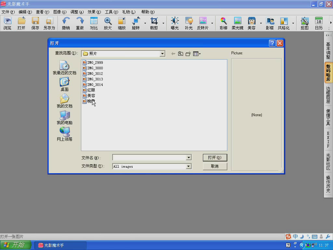Open the 风格化 (Stylize) tool
The width and height of the screenshot is (333, 250).
pos(284,23)
